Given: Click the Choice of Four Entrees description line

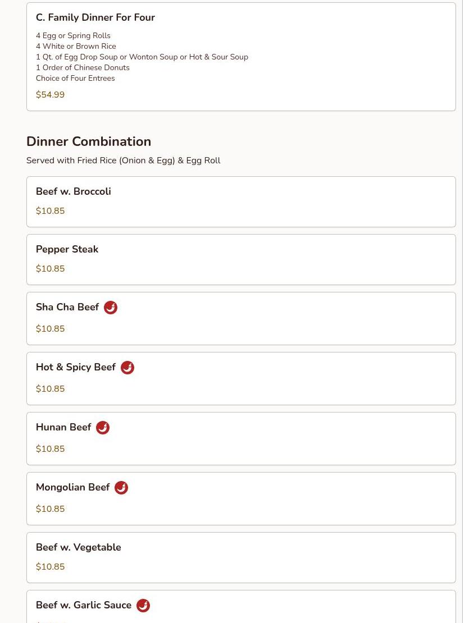Looking at the screenshot, I should (x=75, y=78).
